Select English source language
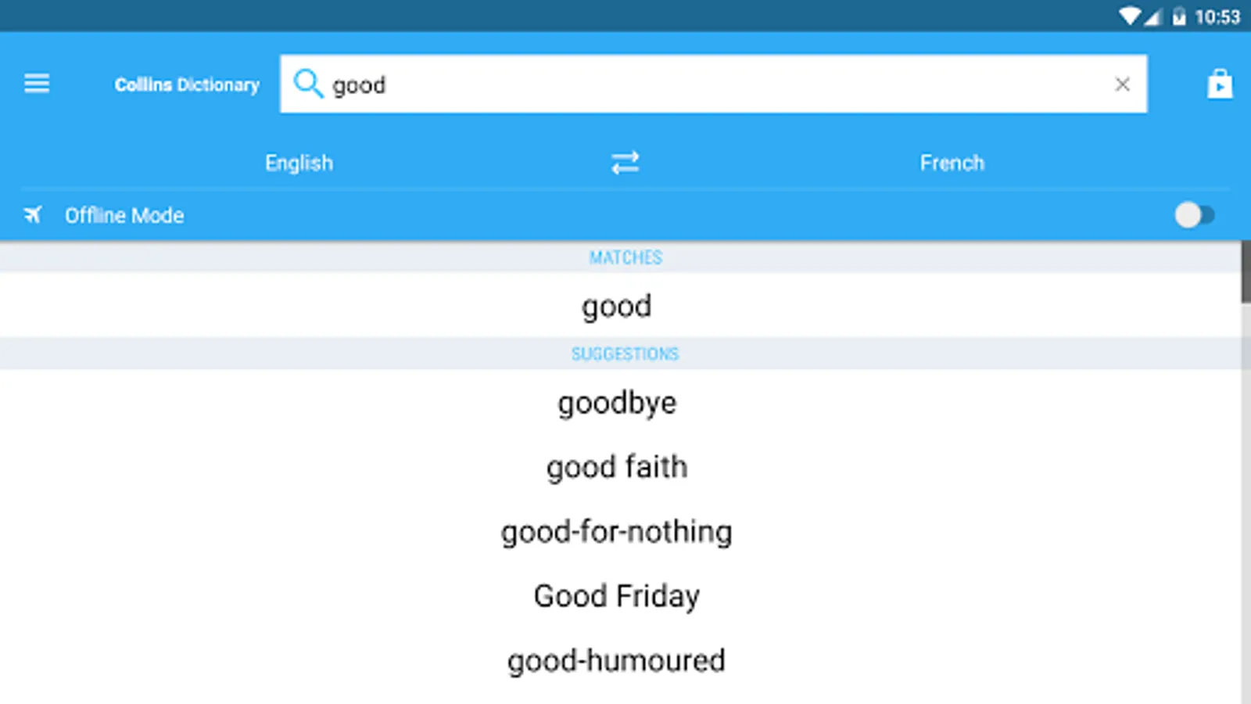This screenshot has height=704, width=1251. click(299, 163)
